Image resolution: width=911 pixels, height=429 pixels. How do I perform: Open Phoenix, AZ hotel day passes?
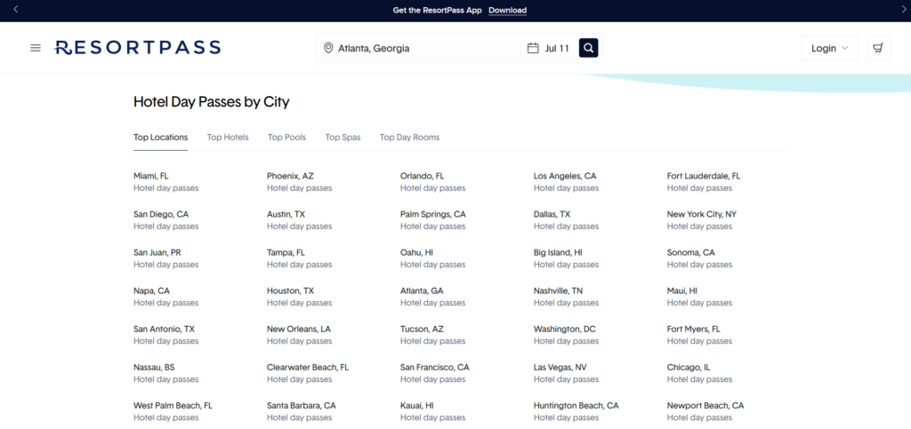(x=299, y=181)
